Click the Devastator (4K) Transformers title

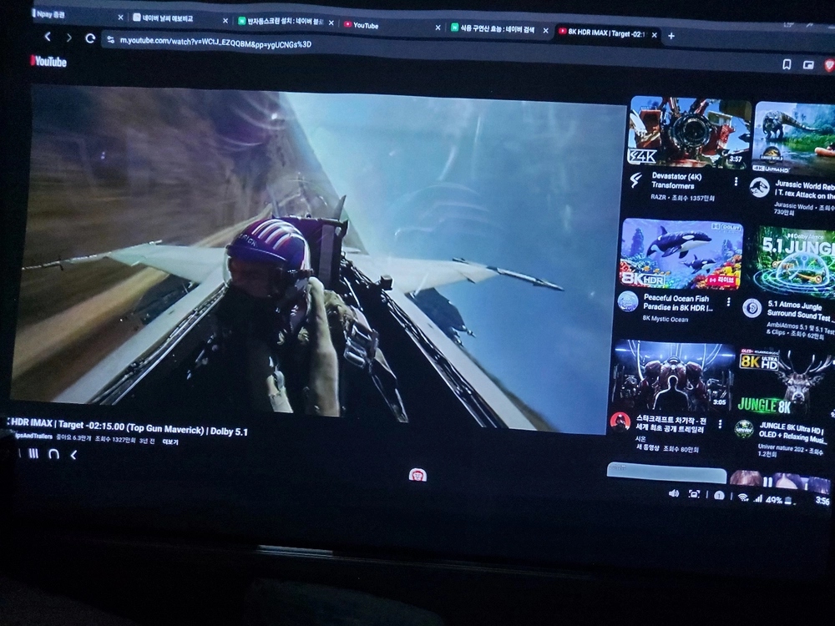(x=676, y=181)
